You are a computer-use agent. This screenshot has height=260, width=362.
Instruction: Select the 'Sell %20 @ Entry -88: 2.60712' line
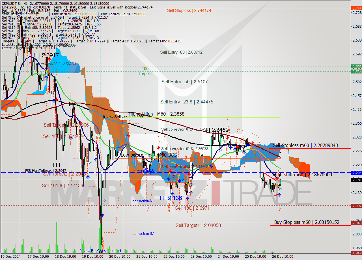pos(50,38)
